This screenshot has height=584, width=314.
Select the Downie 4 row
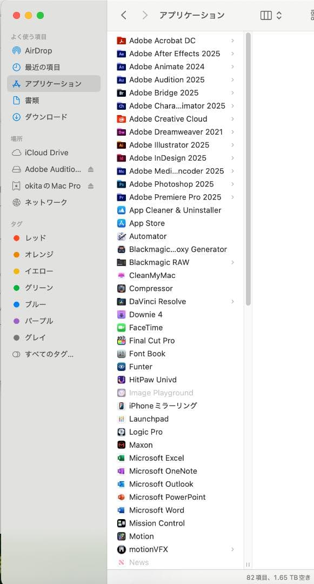(176, 314)
